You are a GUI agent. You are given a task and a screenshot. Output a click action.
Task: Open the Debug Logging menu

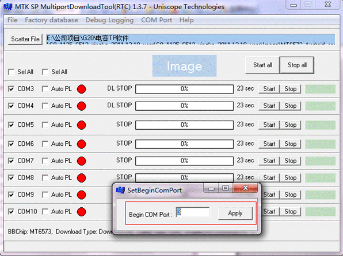(x=109, y=20)
